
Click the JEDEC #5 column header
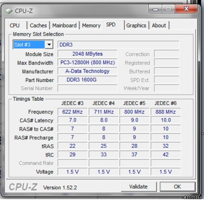pyautogui.click(x=135, y=103)
